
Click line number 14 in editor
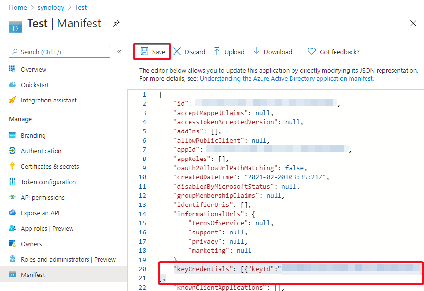click(142, 214)
